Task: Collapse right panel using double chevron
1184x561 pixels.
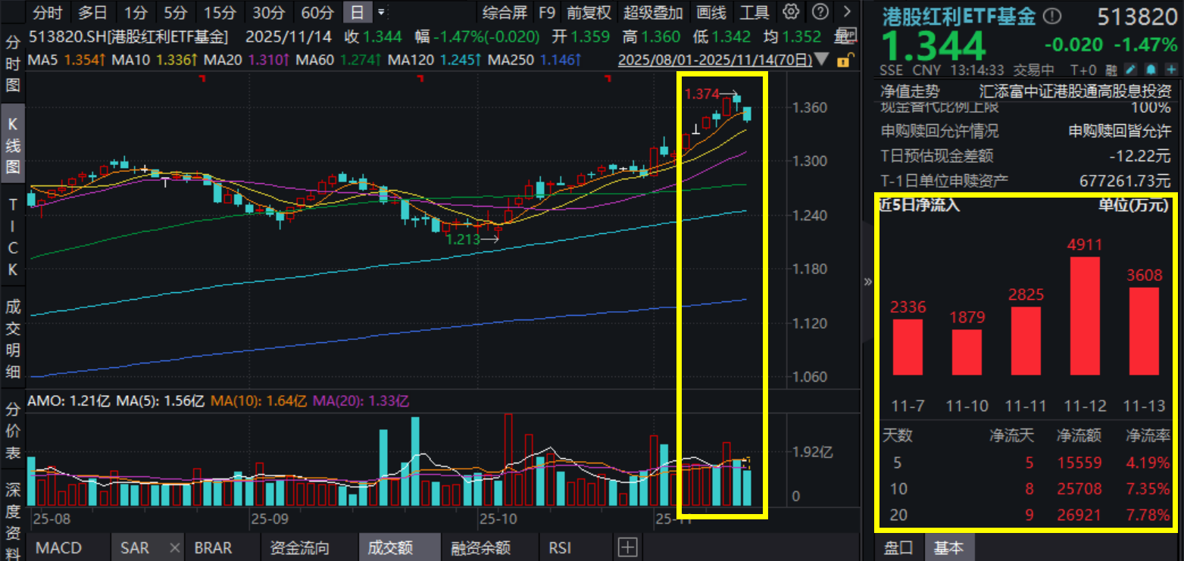Action: coord(868,281)
